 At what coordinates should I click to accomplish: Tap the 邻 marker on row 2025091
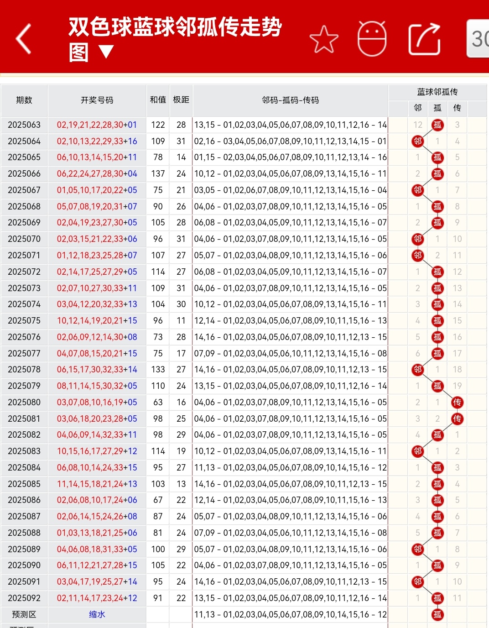[417, 581]
